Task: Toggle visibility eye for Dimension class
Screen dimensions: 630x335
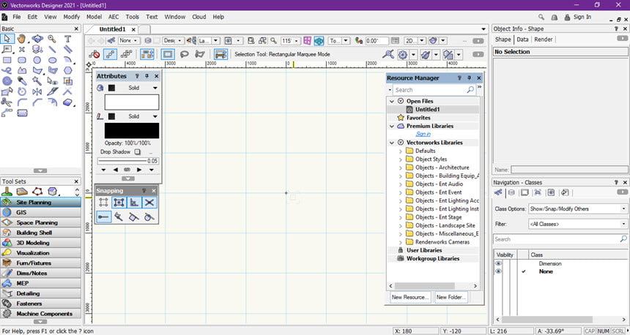Action: 498,263
